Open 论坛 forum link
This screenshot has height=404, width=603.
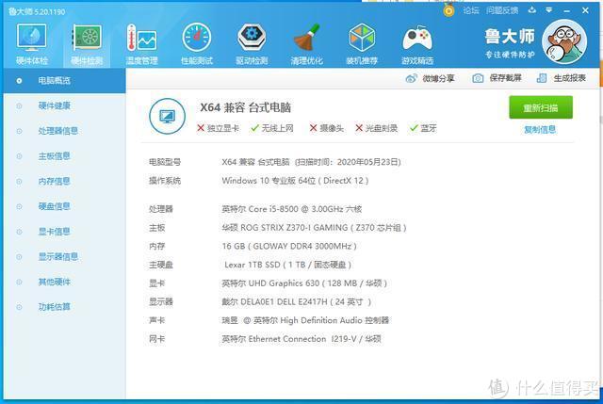471,10
